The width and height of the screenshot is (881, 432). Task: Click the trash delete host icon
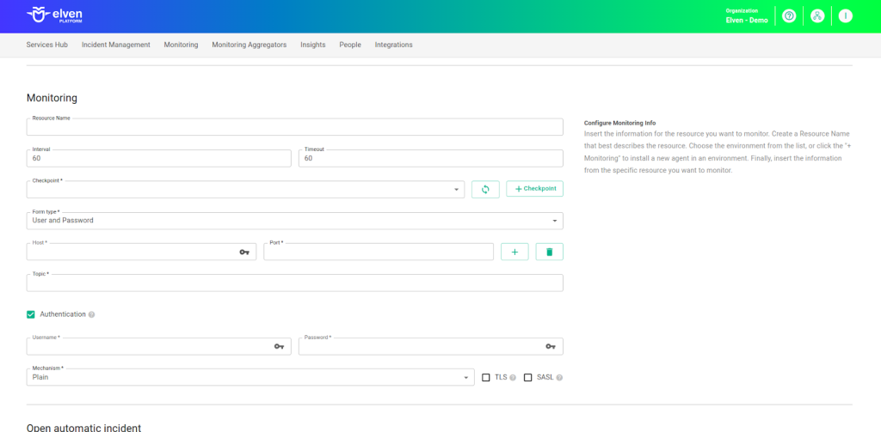pyautogui.click(x=550, y=252)
